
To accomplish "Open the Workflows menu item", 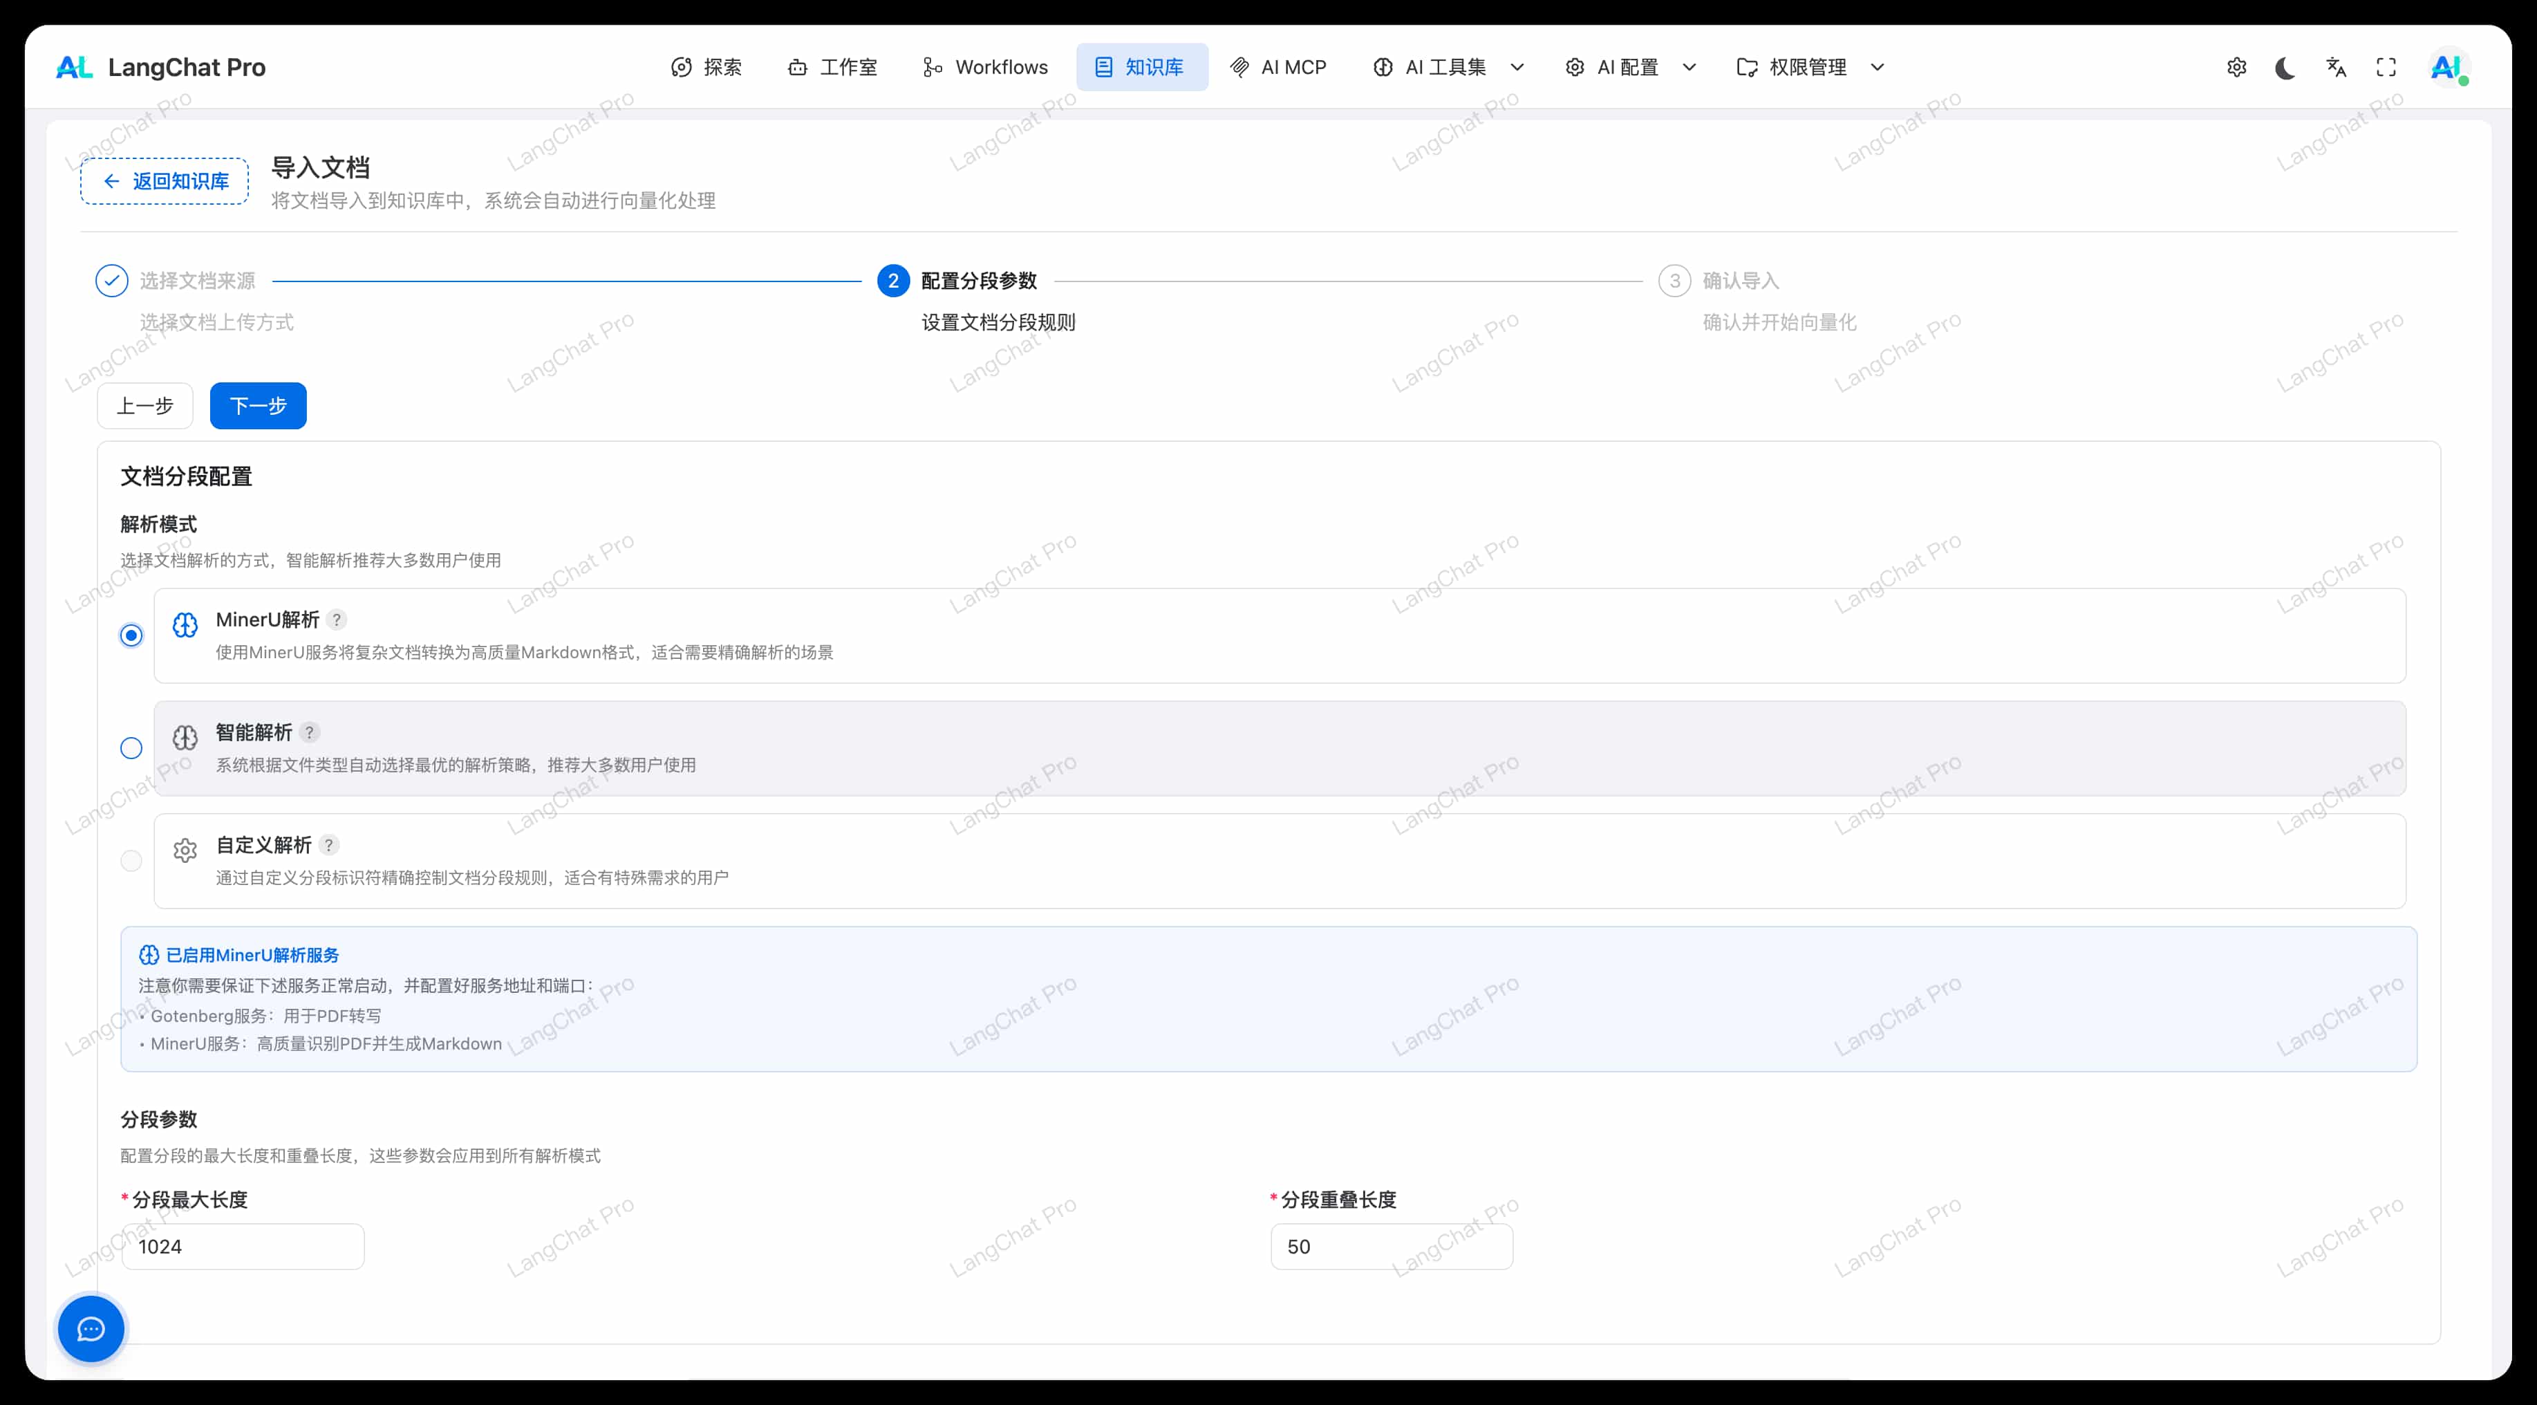I will (985, 67).
